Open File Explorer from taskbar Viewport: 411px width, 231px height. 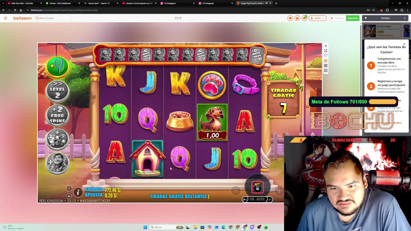click(x=195, y=227)
